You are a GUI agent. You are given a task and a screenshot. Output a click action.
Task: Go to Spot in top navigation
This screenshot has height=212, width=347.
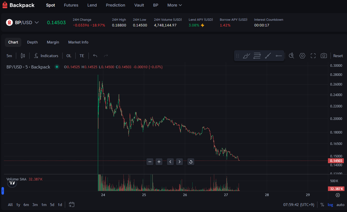click(x=51, y=5)
